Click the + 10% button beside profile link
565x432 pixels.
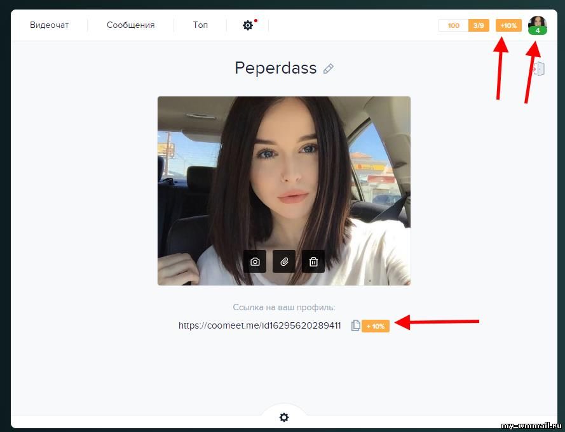click(x=376, y=326)
